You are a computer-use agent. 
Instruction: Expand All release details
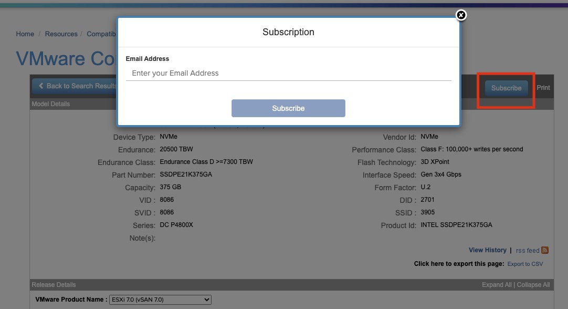click(497, 285)
